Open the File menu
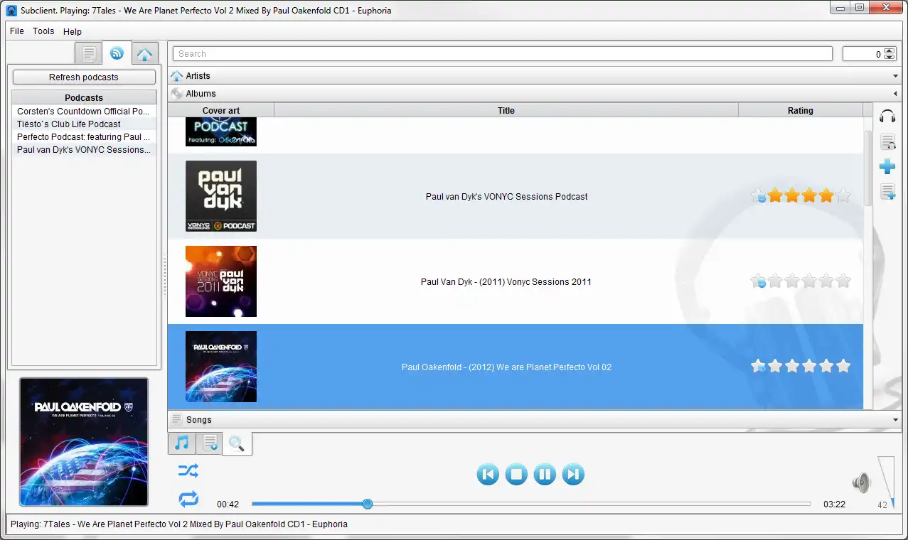Viewport: 908px width, 540px height. coord(17,31)
